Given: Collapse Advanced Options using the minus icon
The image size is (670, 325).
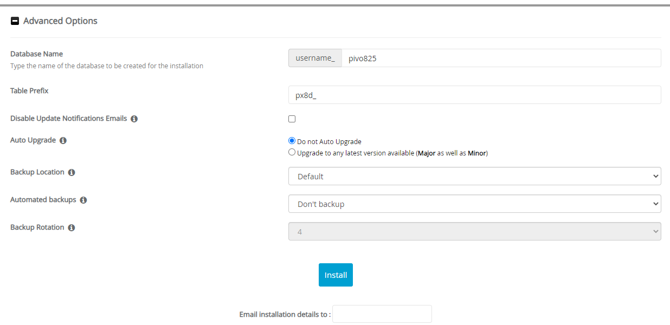Looking at the screenshot, I should coord(15,21).
